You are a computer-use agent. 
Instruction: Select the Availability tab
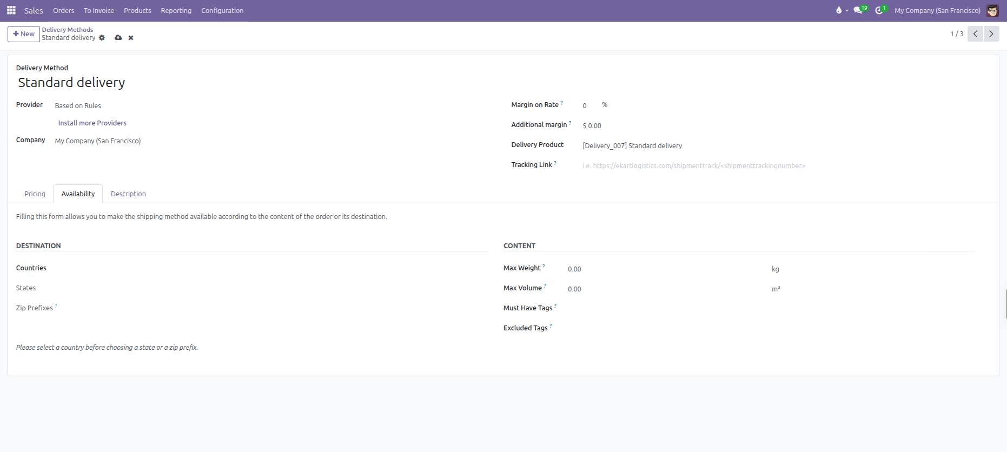click(78, 194)
